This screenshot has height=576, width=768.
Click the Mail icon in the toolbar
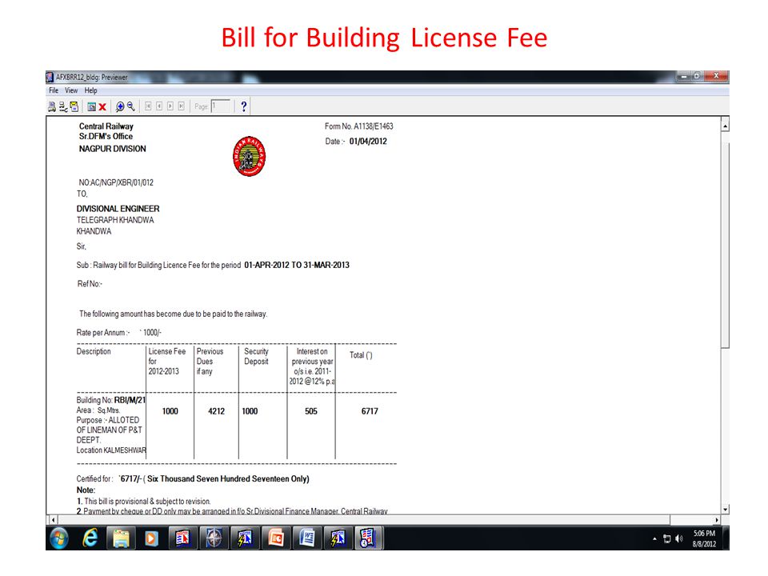(74, 106)
